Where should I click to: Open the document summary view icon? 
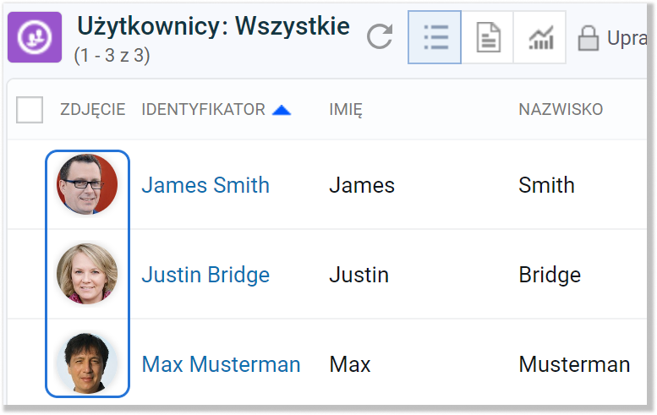click(488, 37)
